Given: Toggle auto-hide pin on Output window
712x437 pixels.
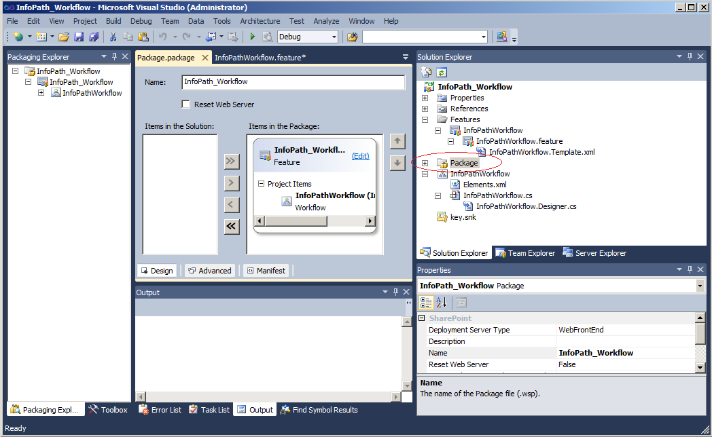Looking at the screenshot, I should [395, 292].
